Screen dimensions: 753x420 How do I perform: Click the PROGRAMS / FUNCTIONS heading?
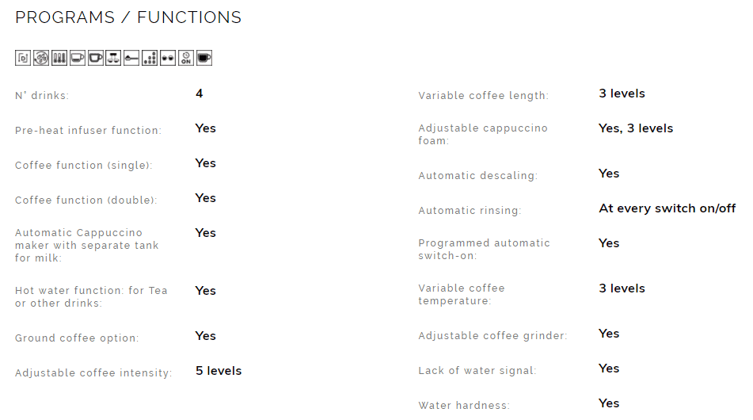128,17
